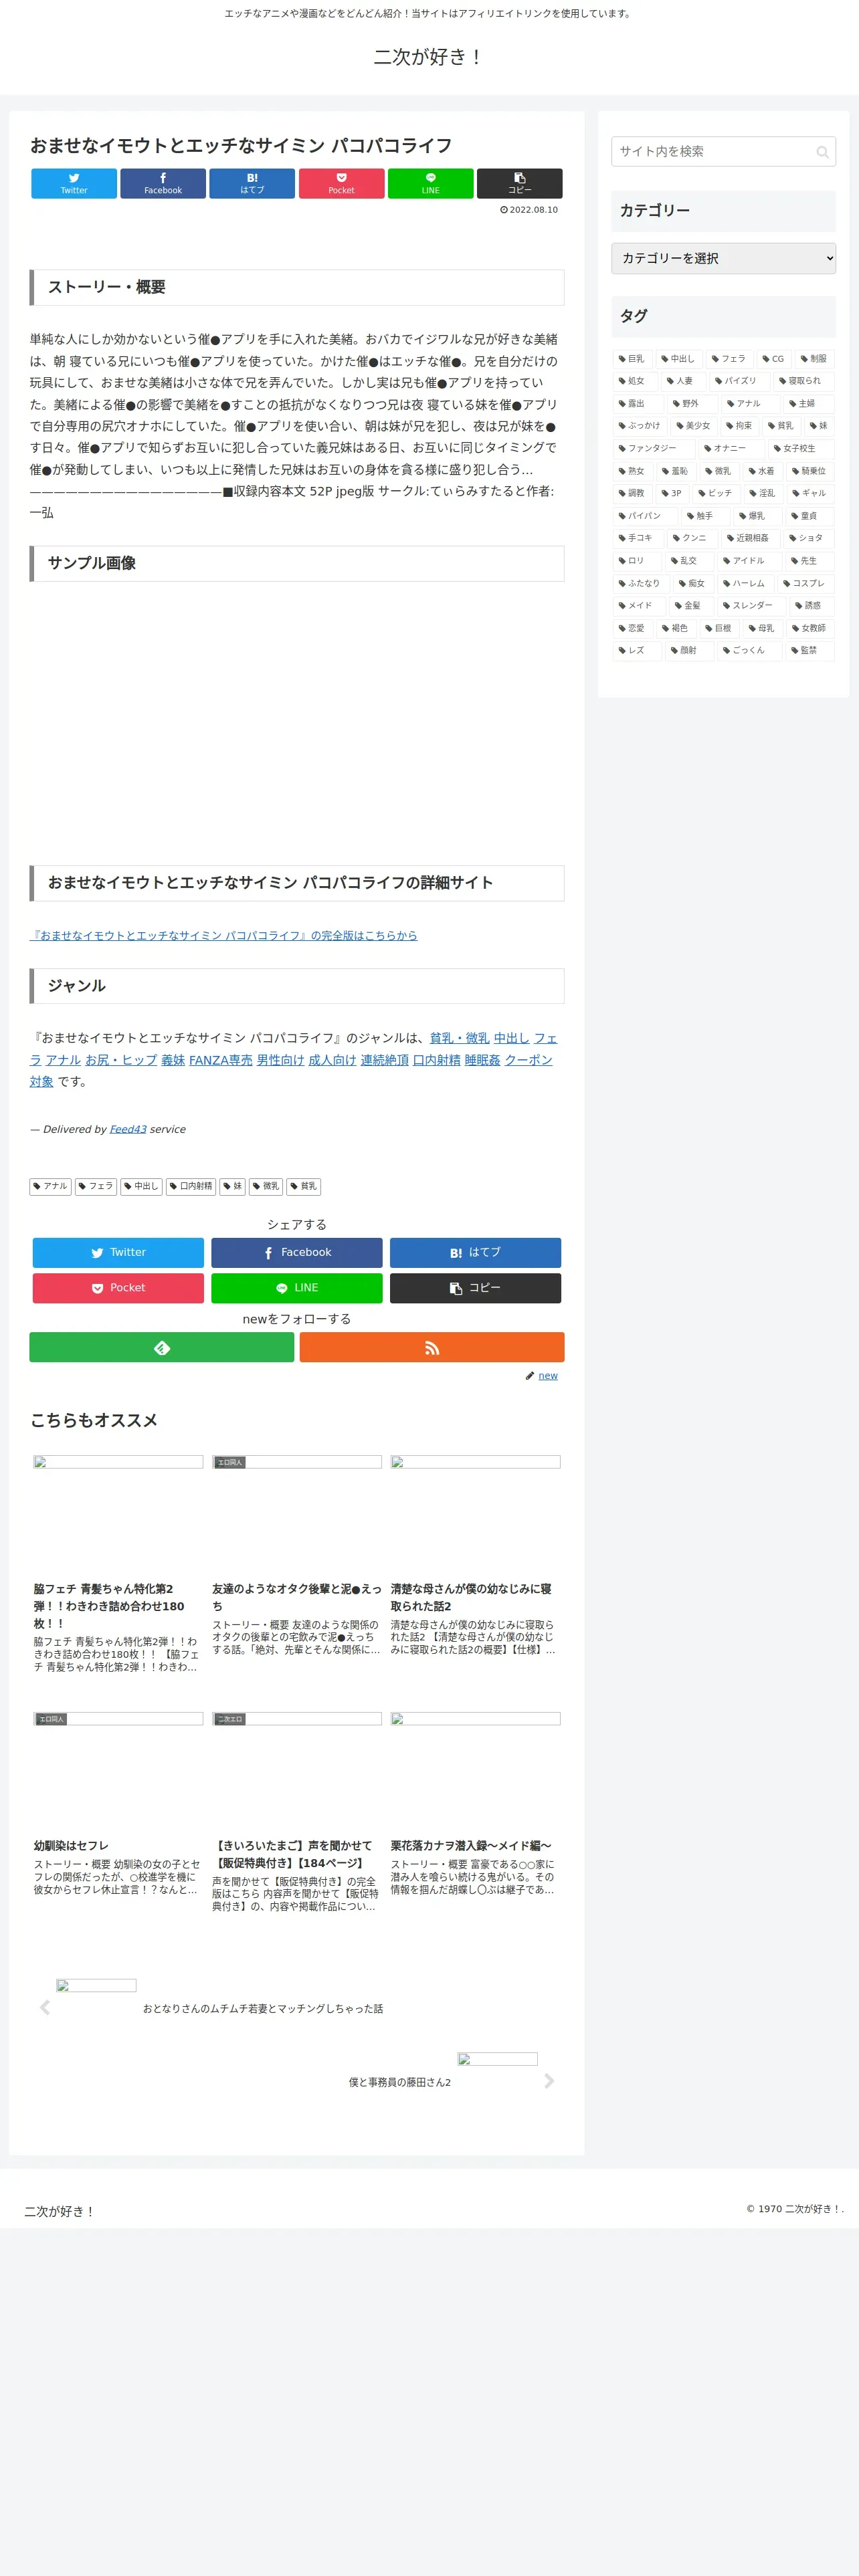
Task: Click the large Facebook share button below tags
Action: click(x=297, y=1252)
